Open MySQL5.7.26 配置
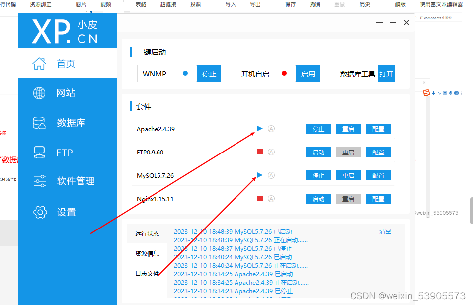This screenshot has height=305, width=473. pos(378,175)
